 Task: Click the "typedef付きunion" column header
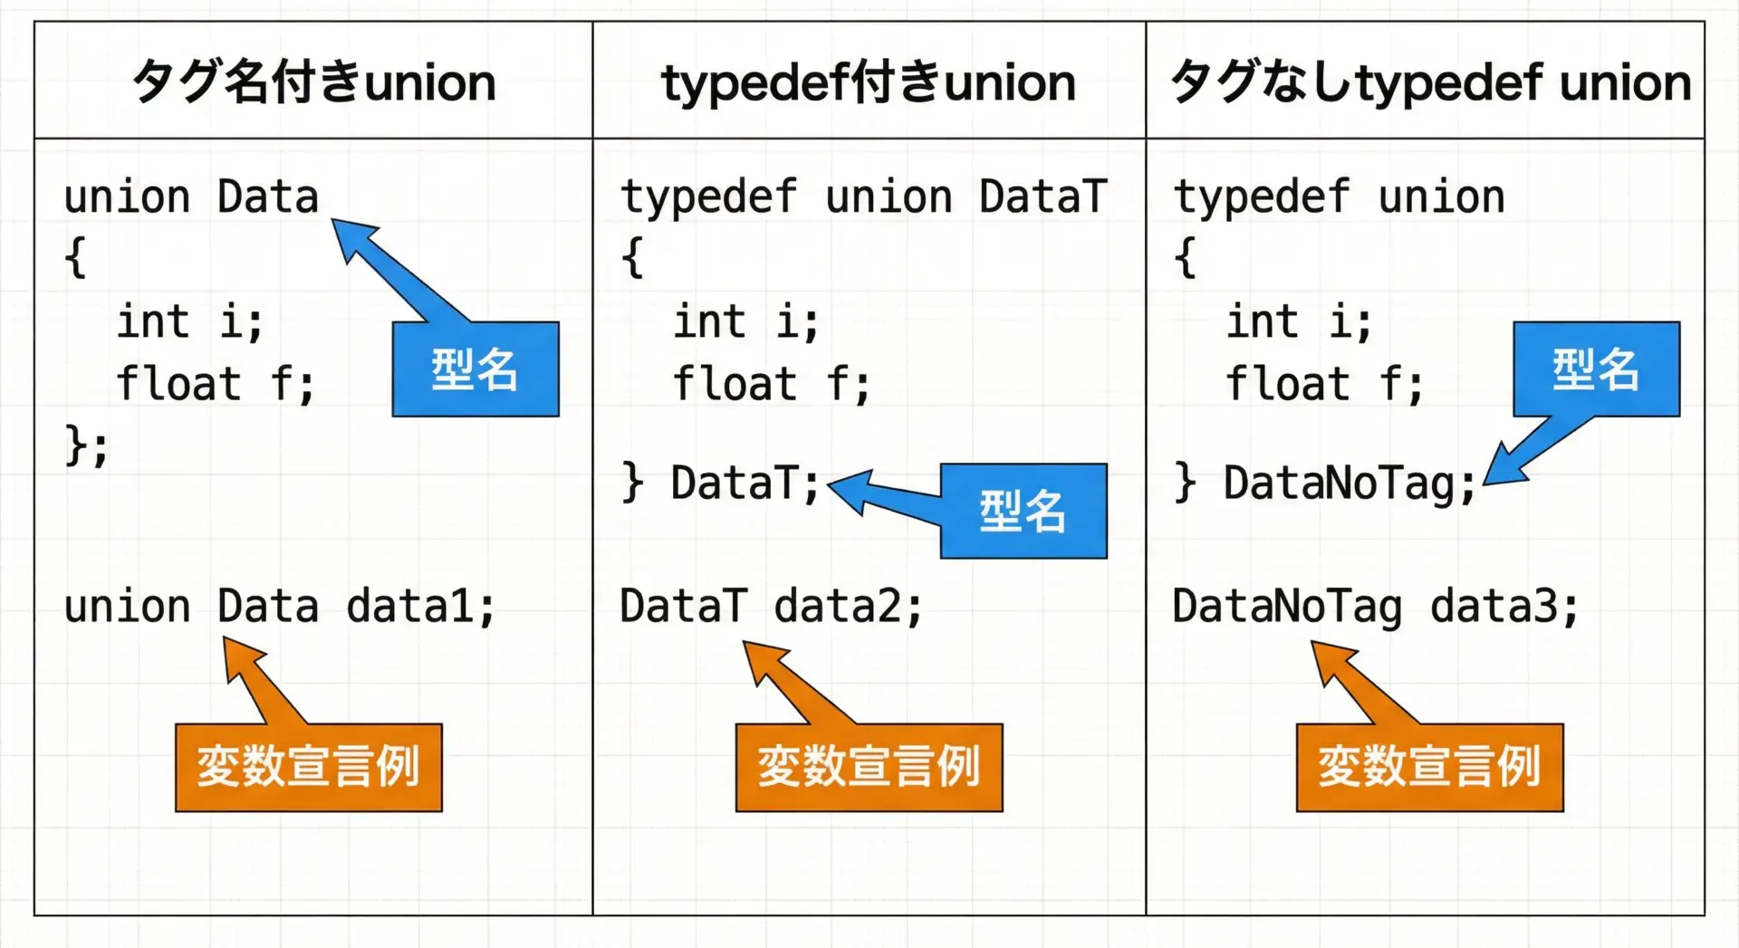[869, 81]
